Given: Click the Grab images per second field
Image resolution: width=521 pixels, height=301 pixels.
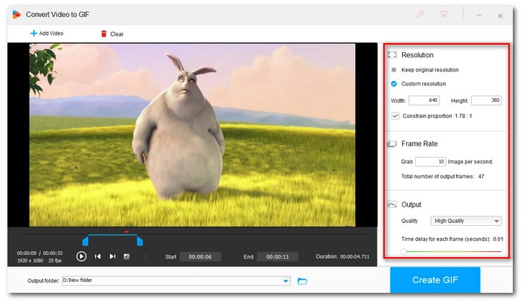Looking at the screenshot, I should [x=430, y=161].
